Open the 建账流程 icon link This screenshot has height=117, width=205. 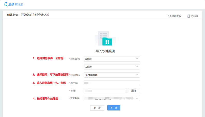tap(169, 16)
